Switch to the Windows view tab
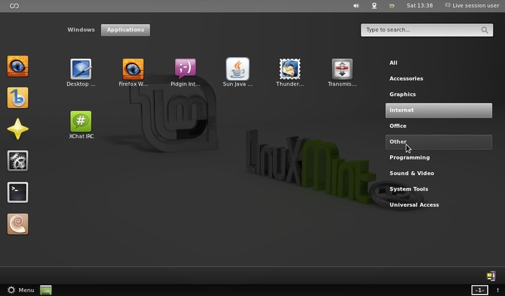This screenshot has height=296, width=505. point(81,29)
